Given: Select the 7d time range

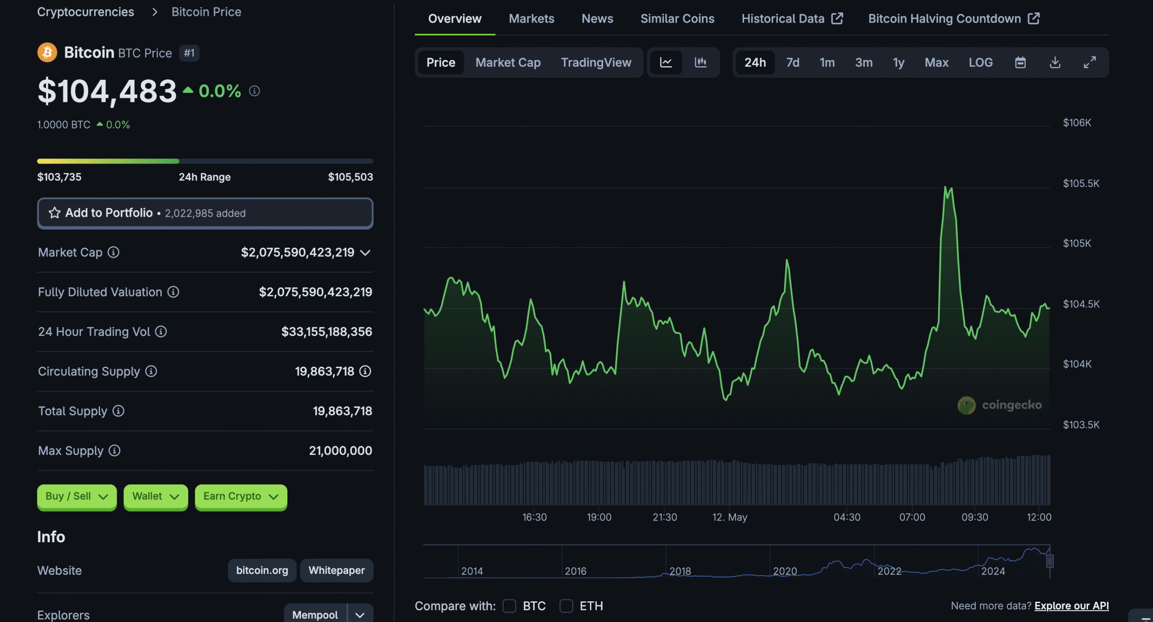Looking at the screenshot, I should 793,62.
